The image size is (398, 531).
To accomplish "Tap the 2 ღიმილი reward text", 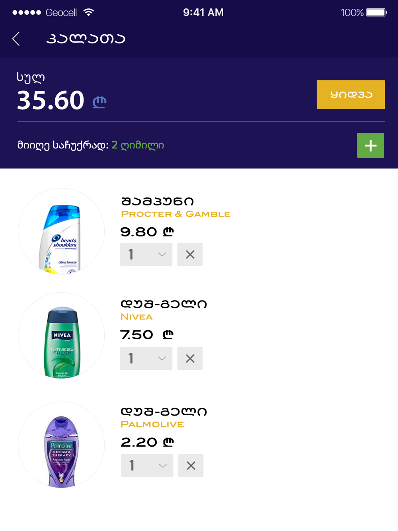I will [x=138, y=145].
